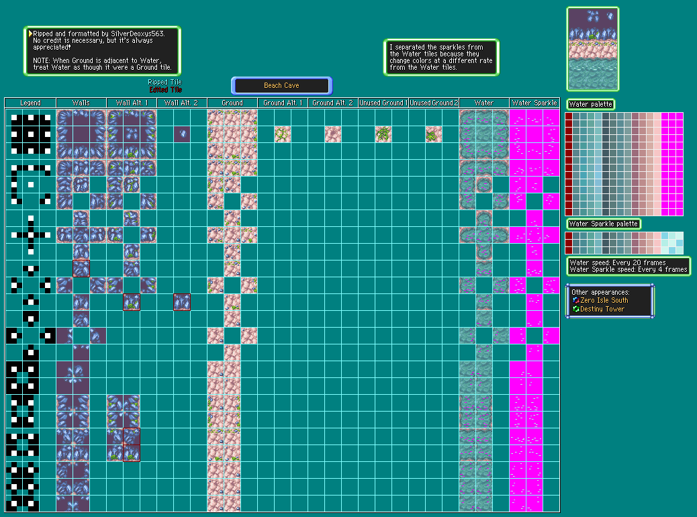Viewport: 697px width, 517px height.
Task: Click the red "Edited Tile" key text
Action: coord(166,90)
